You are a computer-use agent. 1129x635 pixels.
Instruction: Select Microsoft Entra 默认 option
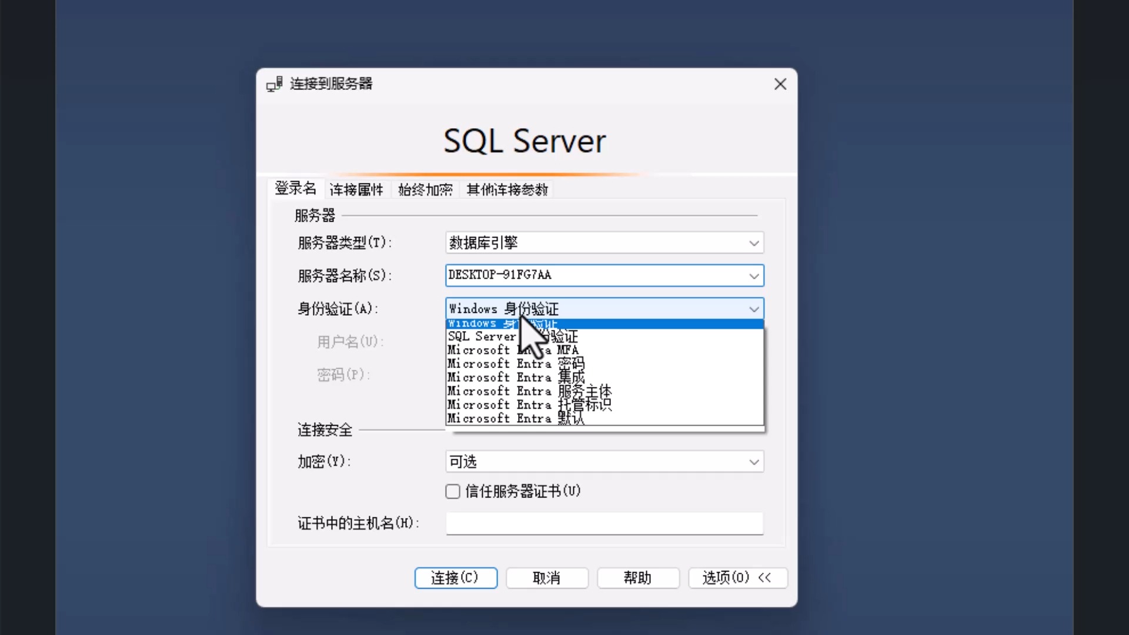click(516, 418)
